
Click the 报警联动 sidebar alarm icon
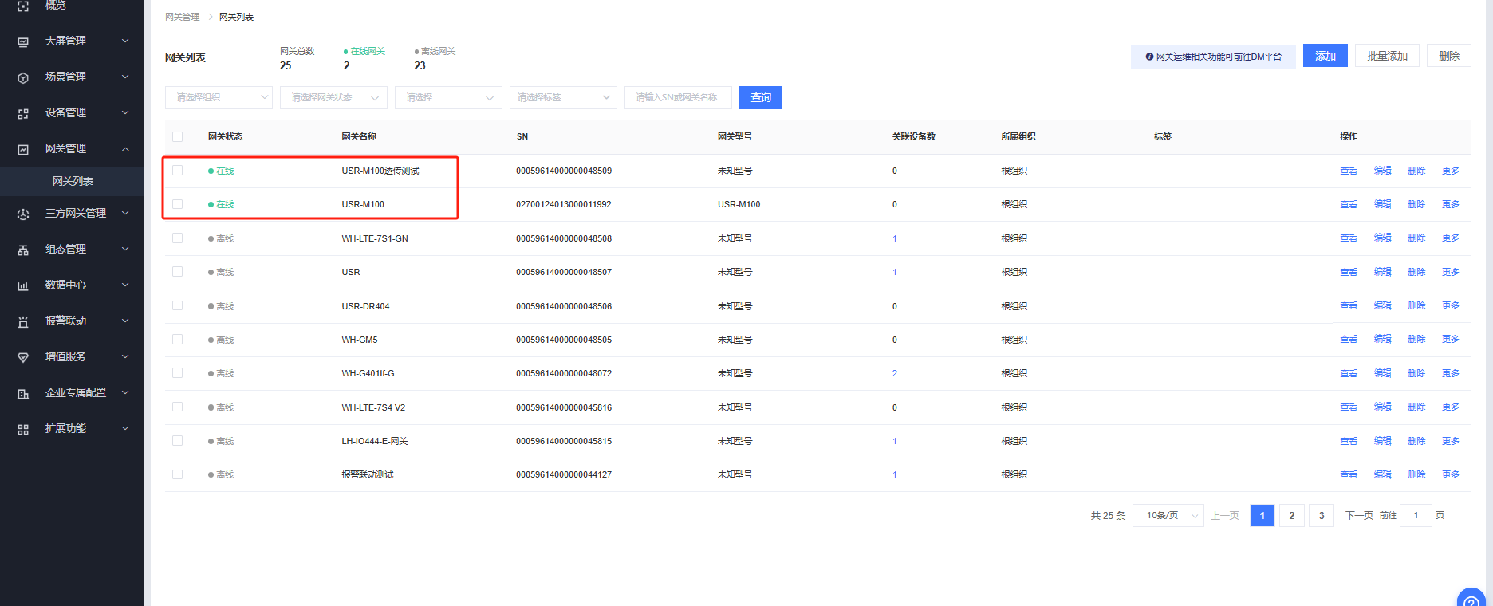coord(23,321)
